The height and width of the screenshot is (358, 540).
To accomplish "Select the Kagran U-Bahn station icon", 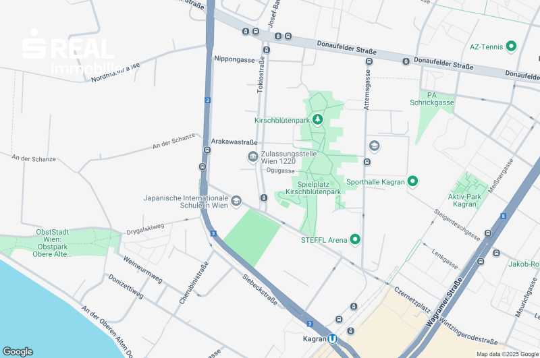I will (332, 338).
